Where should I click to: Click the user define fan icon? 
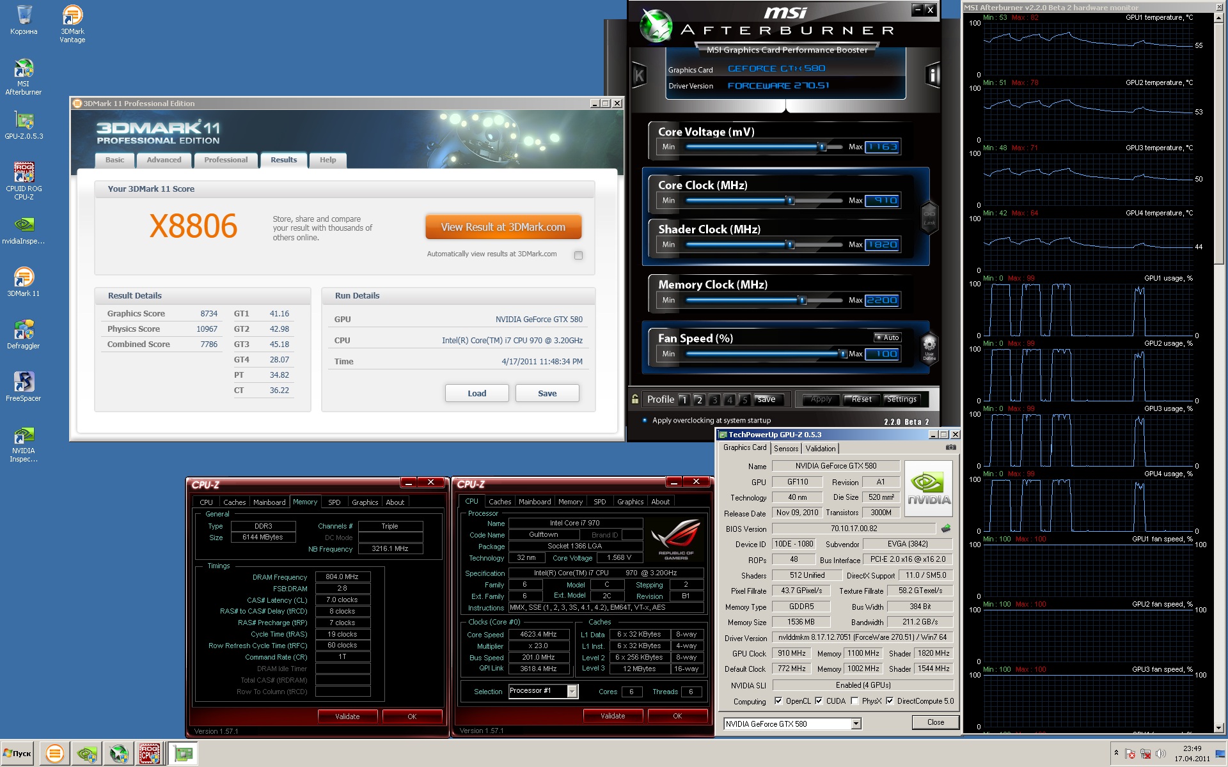(929, 347)
